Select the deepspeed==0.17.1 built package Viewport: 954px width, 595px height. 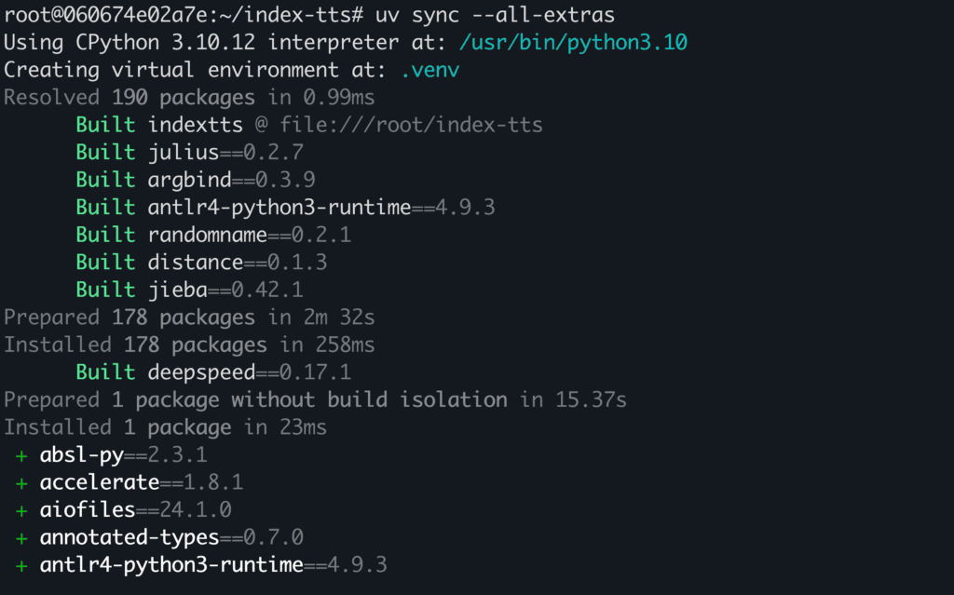[x=249, y=372]
